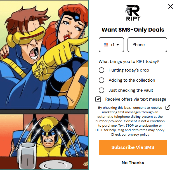Open the external link icon beside consent text
Image resolution: width=177 pixels, height=170 pixels.
pos(168,107)
